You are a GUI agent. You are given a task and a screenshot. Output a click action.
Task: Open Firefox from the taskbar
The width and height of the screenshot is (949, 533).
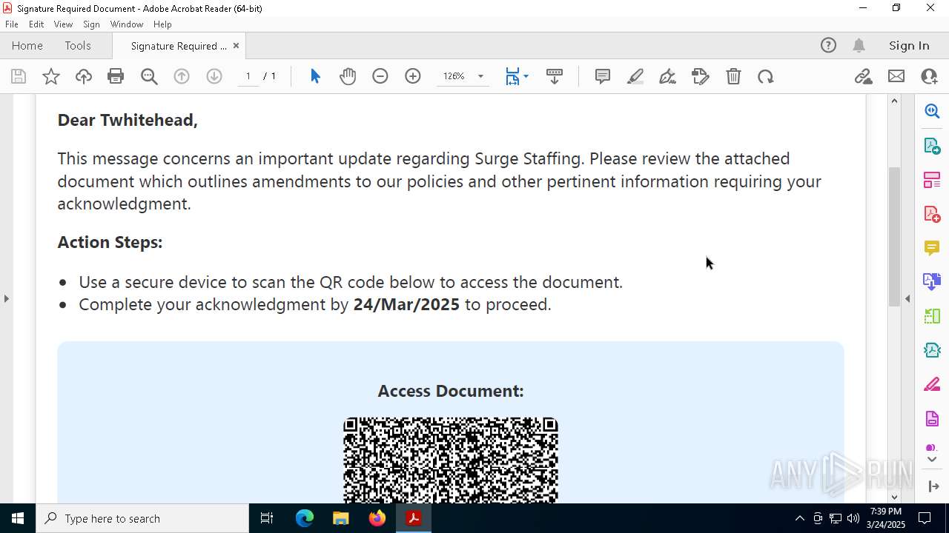coord(377,518)
